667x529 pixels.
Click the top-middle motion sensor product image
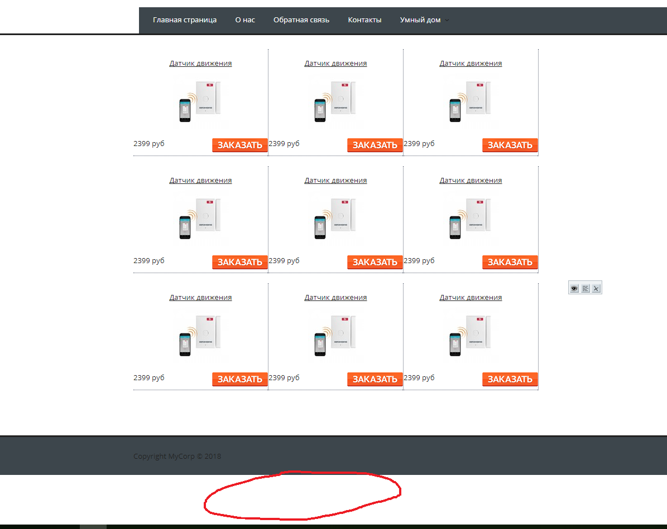click(335, 101)
